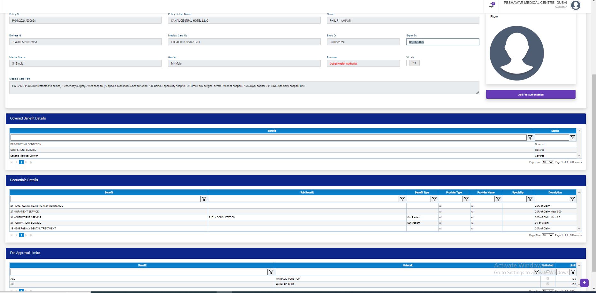The width and height of the screenshot is (596, 293).
Task: Toggle Unlimited checkbox in HN BASIC PLUS - OP row
Action: [x=548, y=279]
